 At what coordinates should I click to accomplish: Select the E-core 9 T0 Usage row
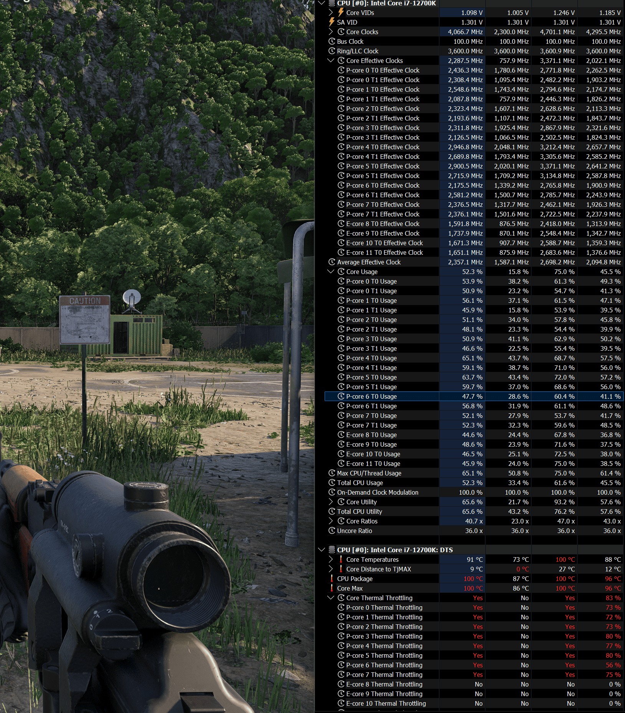coord(474,444)
